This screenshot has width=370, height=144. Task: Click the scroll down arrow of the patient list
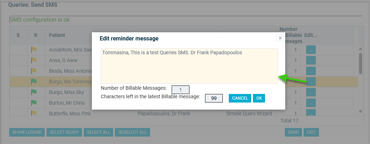pyautogui.click(x=360, y=111)
